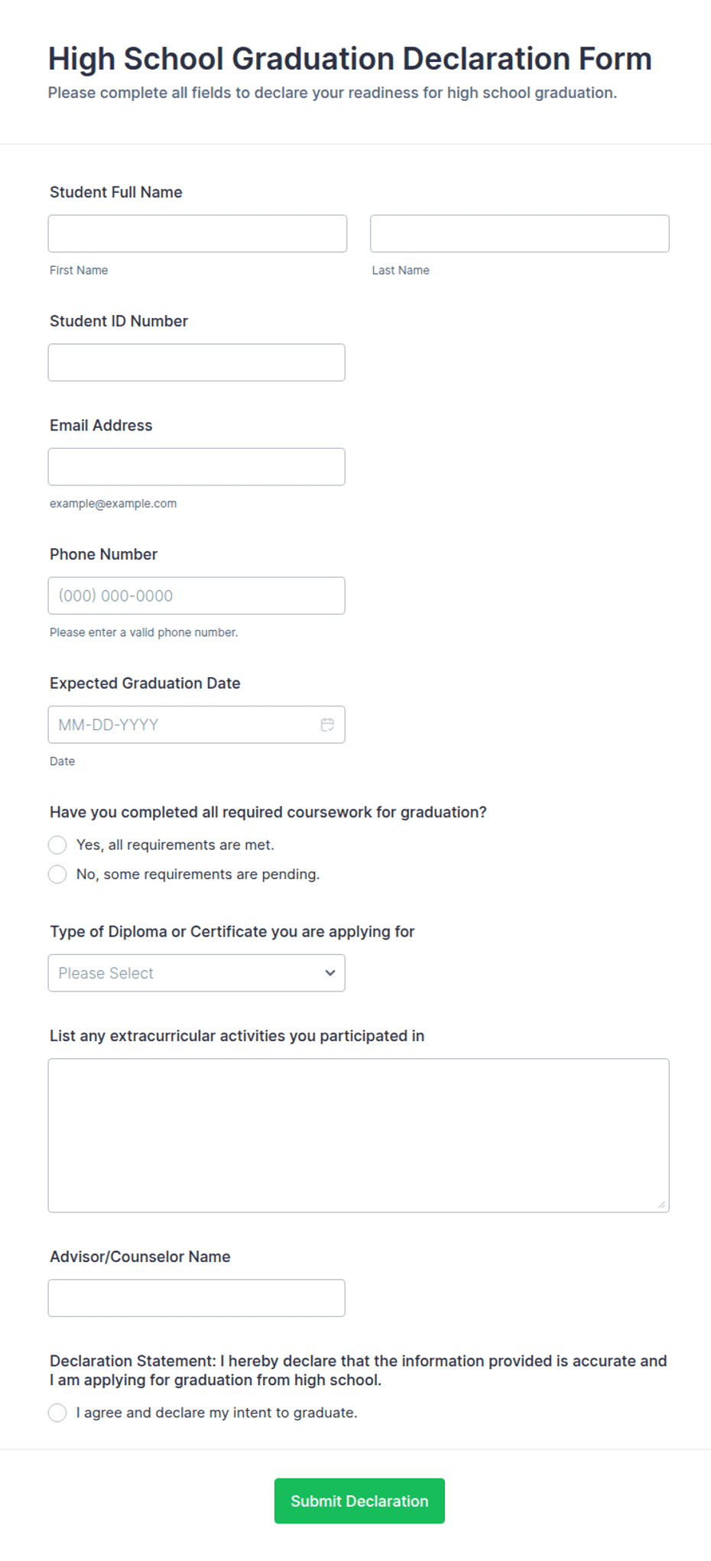Image resolution: width=711 pixels, height=1561 pixels.
Task: Select 'Yes, all requirements are met'
Action: point(57,845)
